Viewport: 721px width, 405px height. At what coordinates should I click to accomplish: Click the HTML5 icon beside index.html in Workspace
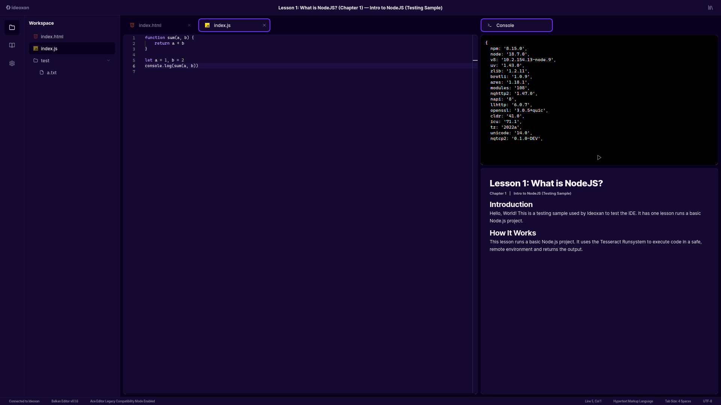(x=36, y=36)
